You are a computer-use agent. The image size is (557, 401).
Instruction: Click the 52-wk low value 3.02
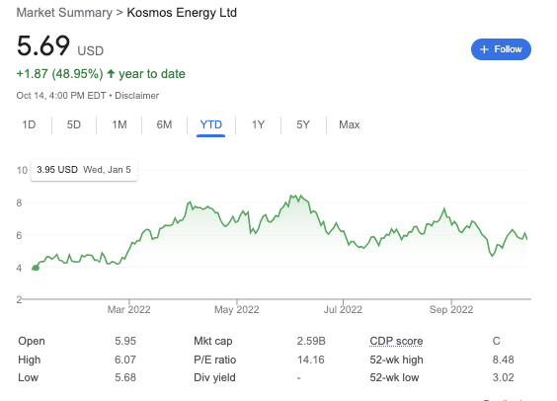pyautogui.click(x=503, y=377)
